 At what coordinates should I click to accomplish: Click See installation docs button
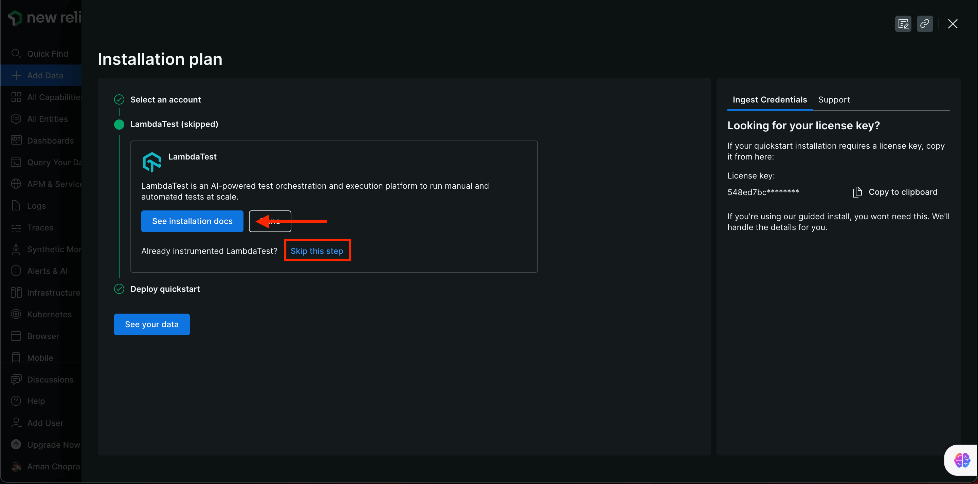click(192, 221)
